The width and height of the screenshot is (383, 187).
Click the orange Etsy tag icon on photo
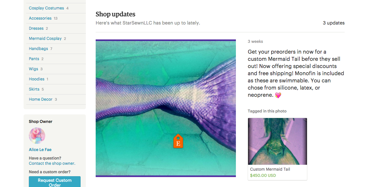pos(178,141)
